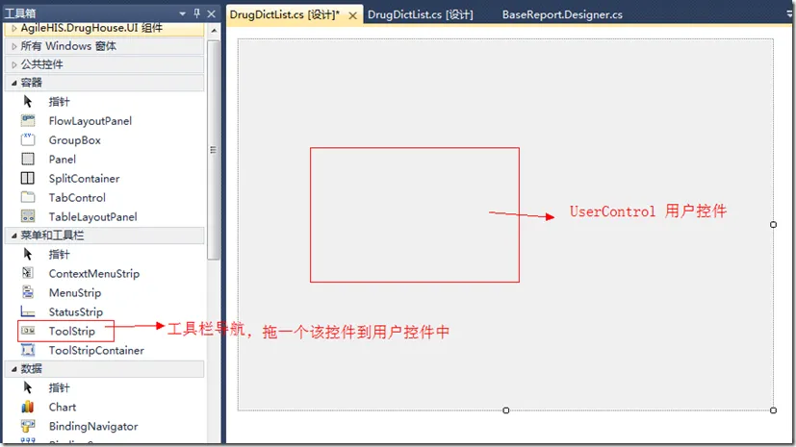The image size is (796, 447).
Task: Choose the TabControl icon
Action: point(28,197)
